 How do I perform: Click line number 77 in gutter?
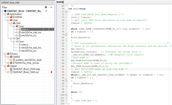pos(63,29)
